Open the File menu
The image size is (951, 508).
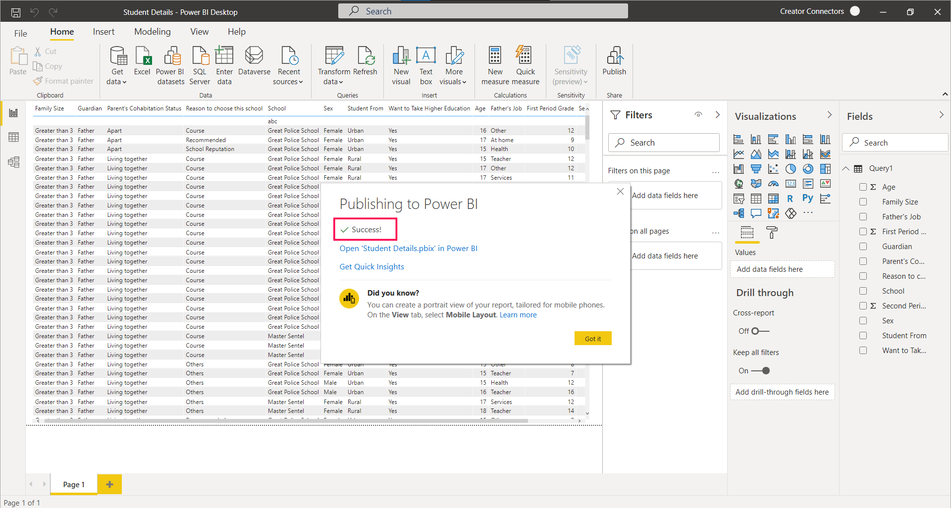coord(20,33)
